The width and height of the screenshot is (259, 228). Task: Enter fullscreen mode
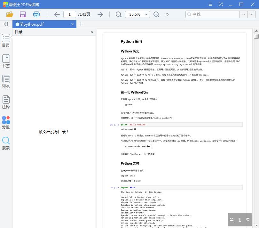point(221,4)
